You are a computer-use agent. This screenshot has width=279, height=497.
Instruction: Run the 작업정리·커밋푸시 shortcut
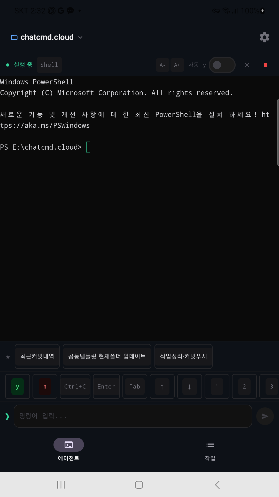[183, 356]
